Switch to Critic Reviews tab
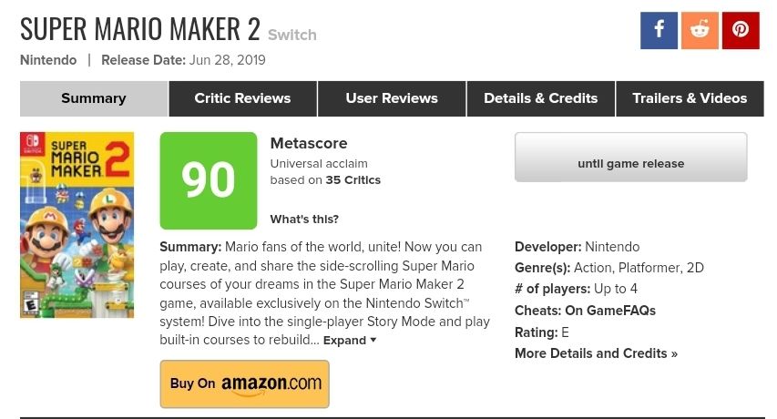777x419 pixels. tap(242, 98)
